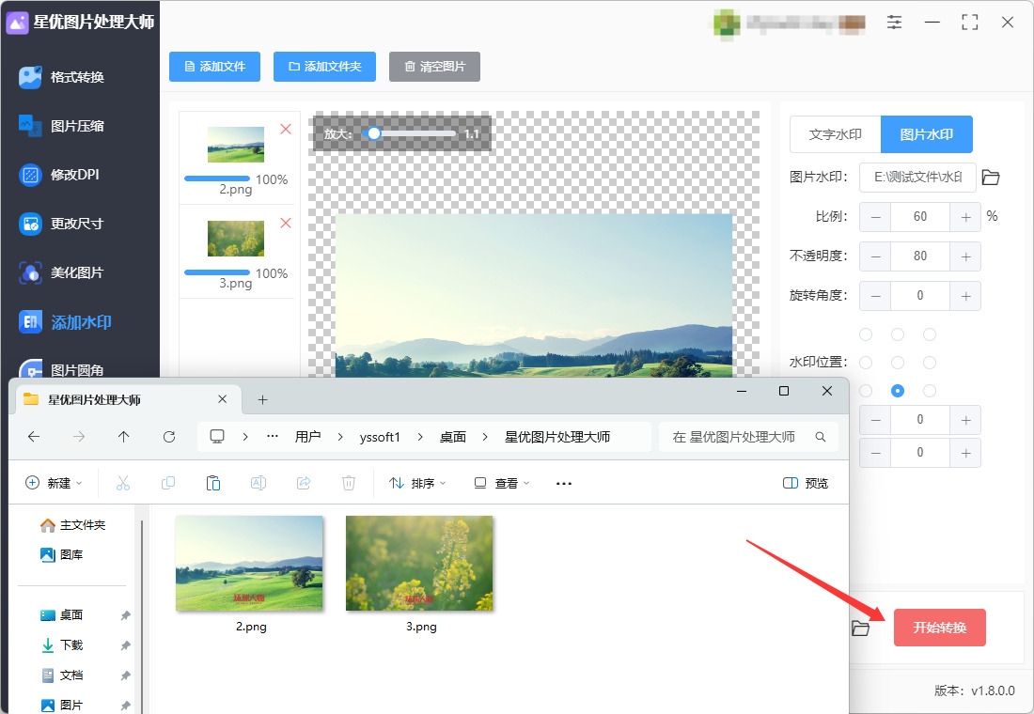
Task: Open the 格式转换 format conversion tool
Action: click(63, 77)
